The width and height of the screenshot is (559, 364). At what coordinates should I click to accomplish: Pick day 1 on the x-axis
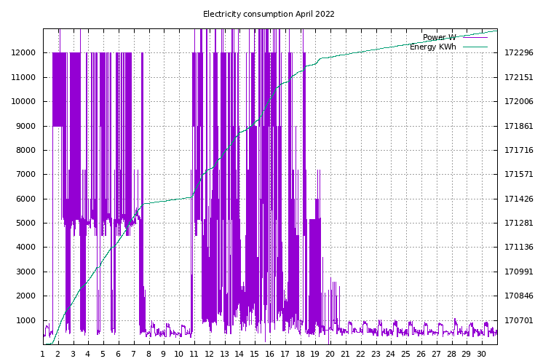pyautogui.click(x=43, y=354)
